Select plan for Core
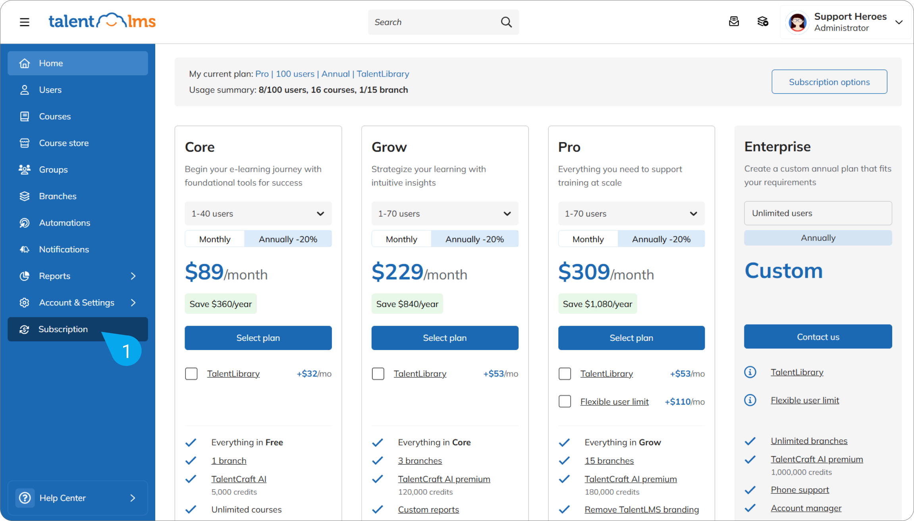This screenshot has height=521, width=914. [x=258, y=338]
